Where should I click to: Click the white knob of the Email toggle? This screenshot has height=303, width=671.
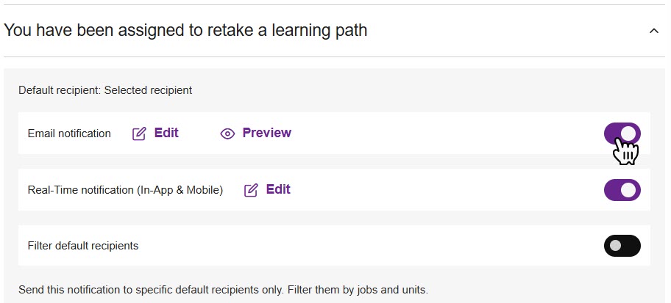[x=629, y=134]
